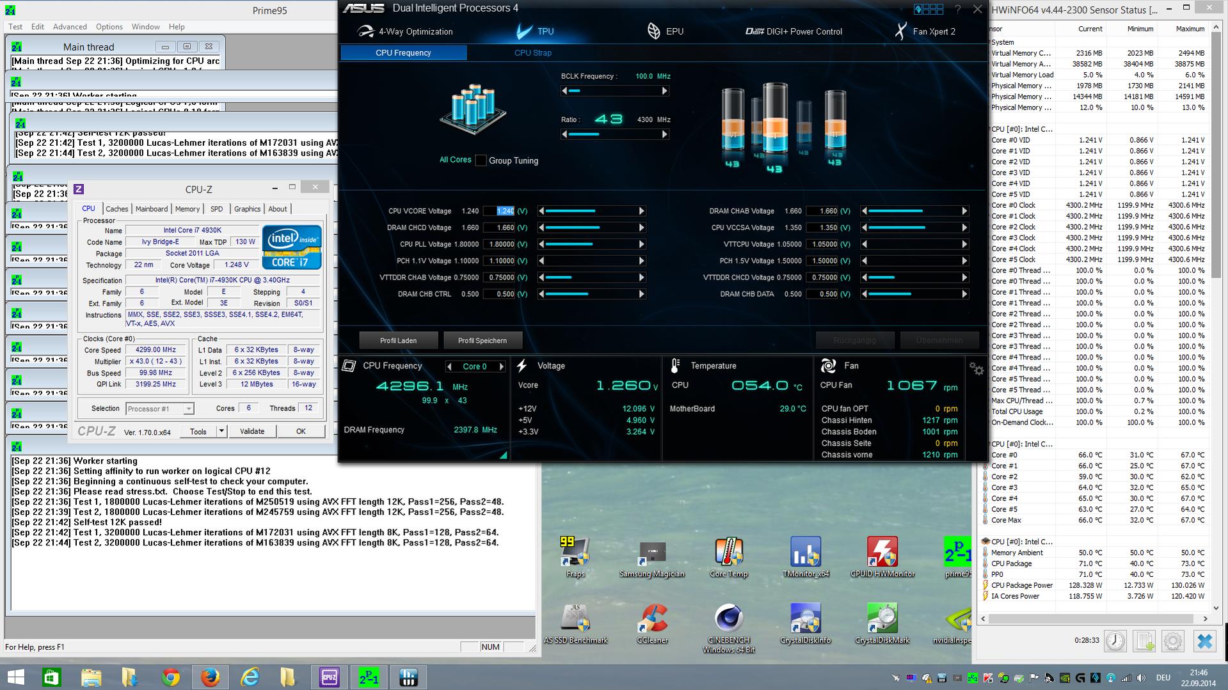Viewport: 1228px width, 690px height.
Task: Click HWiNFO logging file icon with plus
Action: pos(1144,641)
